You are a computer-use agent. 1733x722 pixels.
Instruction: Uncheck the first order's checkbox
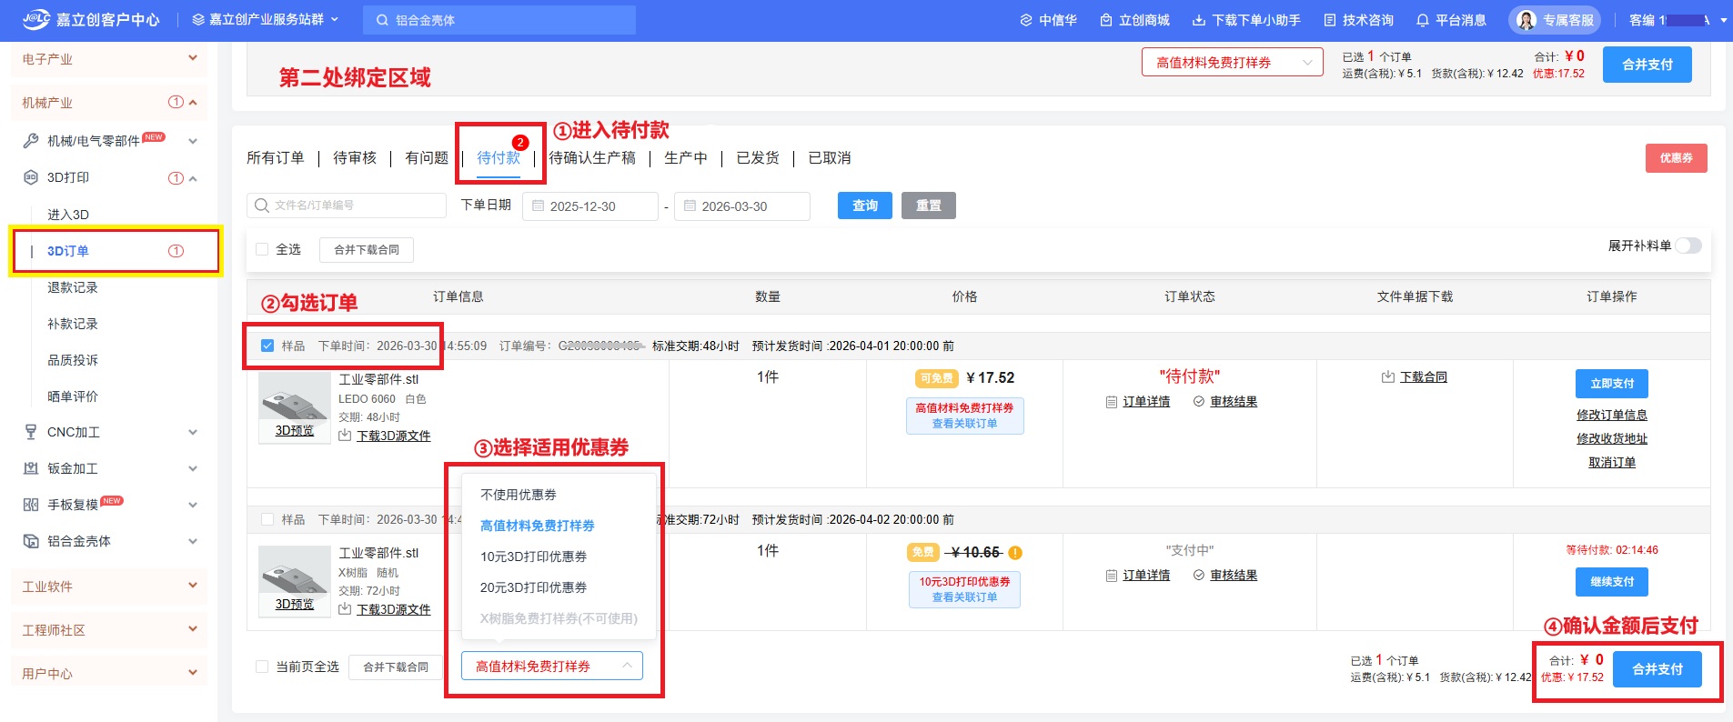click(267, 346)
